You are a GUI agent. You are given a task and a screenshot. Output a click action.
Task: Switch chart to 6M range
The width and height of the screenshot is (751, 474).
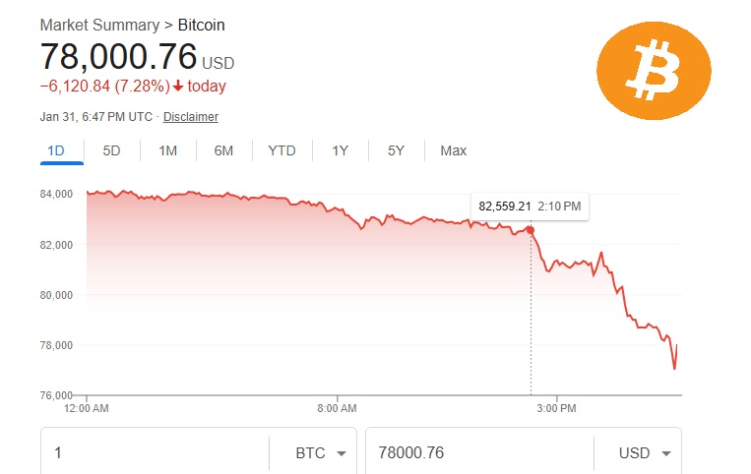(223, 150)
